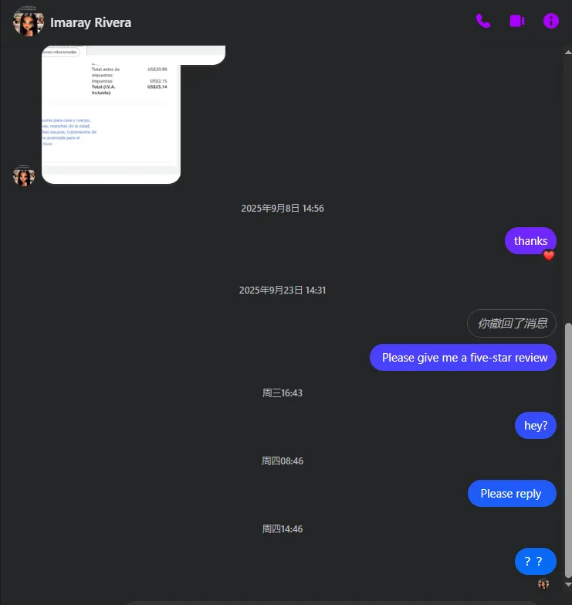
Task: Click the "Please reply" message bubble
Action: tap(512, 494)
